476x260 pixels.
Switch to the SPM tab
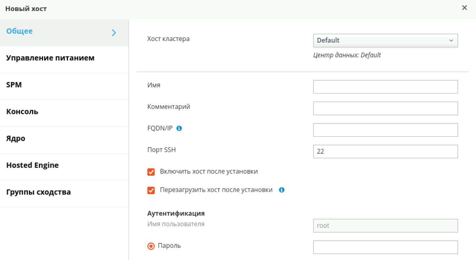coord(14,85)
